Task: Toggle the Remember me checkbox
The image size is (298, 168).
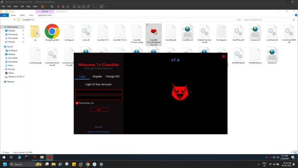Action: point(77,103)
